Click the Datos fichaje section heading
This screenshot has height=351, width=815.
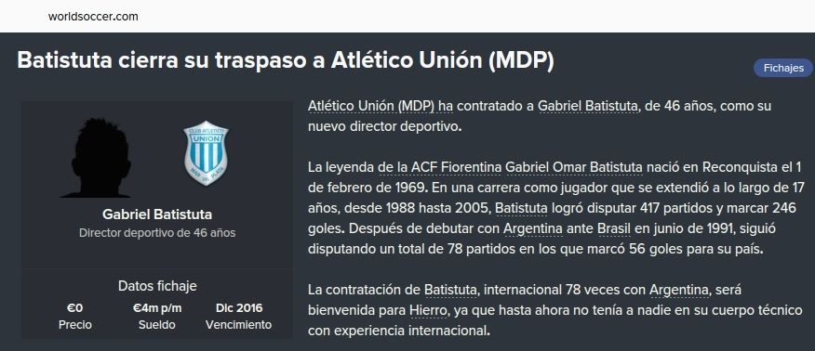click(x=157, y=286)
